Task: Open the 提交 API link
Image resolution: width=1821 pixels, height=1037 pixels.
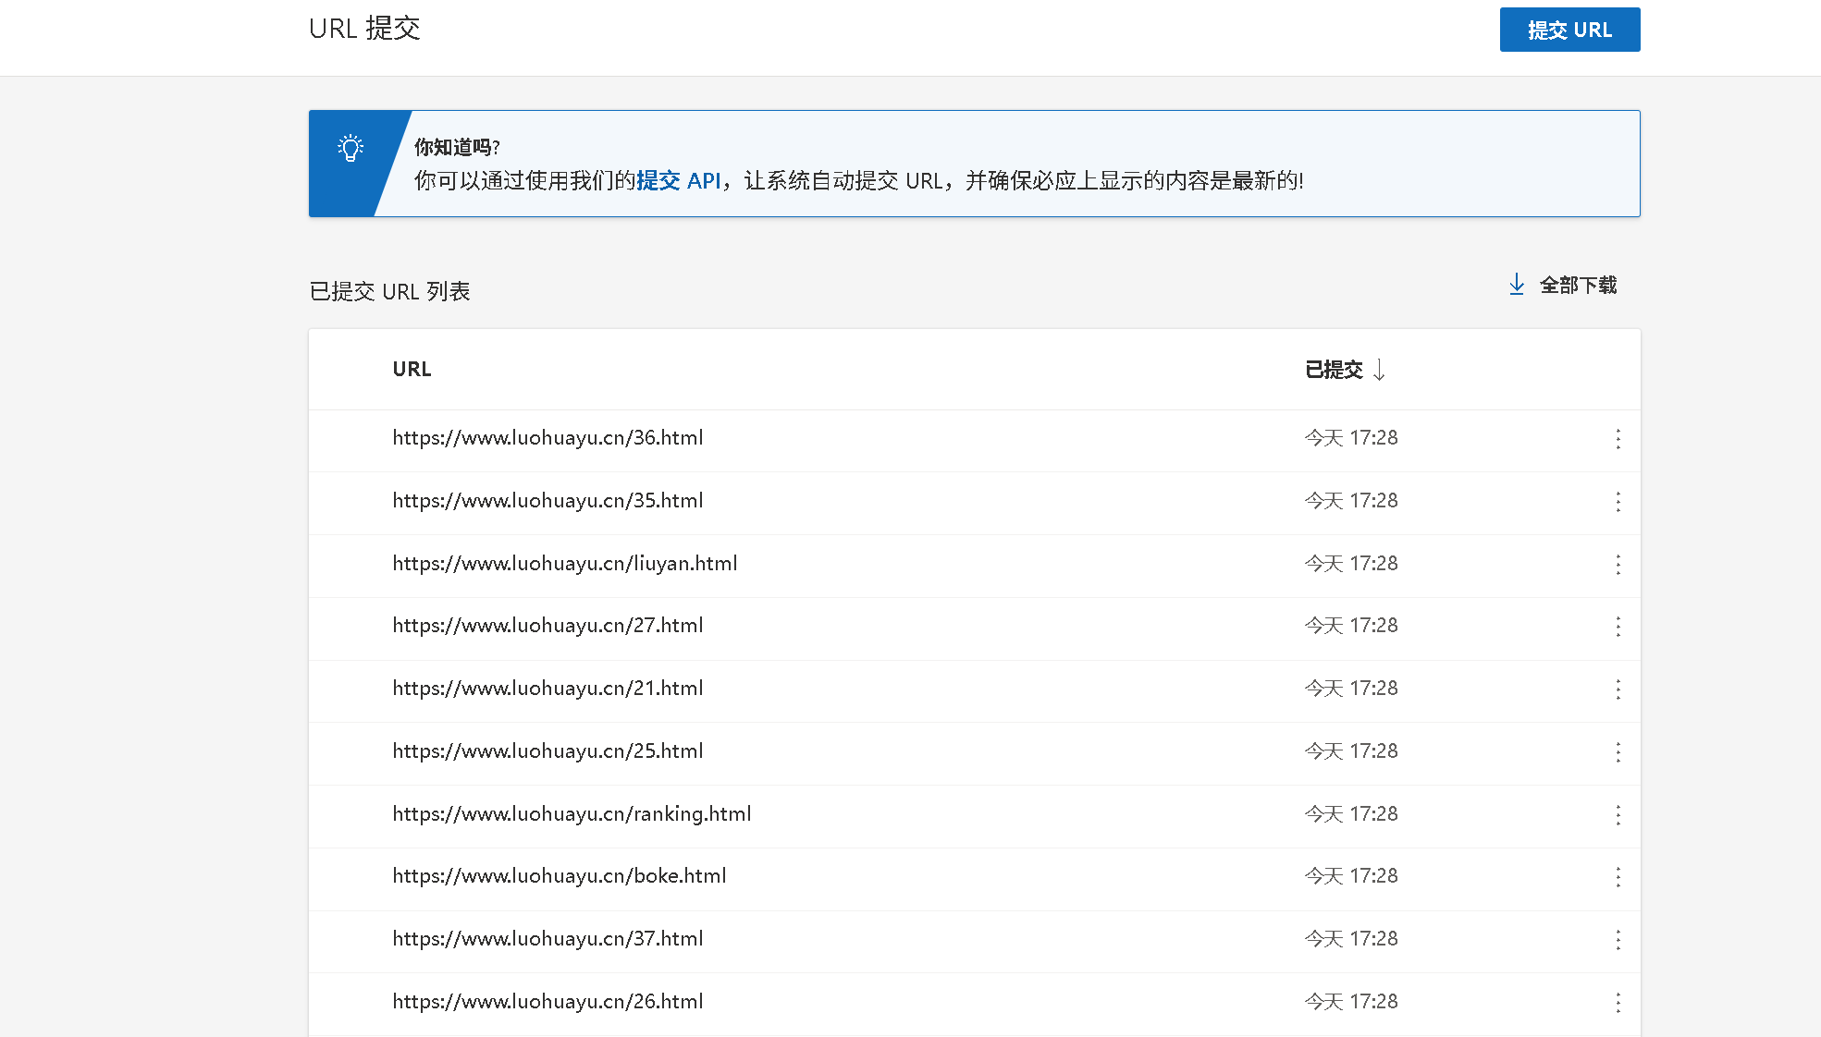Action: point(678,180)
